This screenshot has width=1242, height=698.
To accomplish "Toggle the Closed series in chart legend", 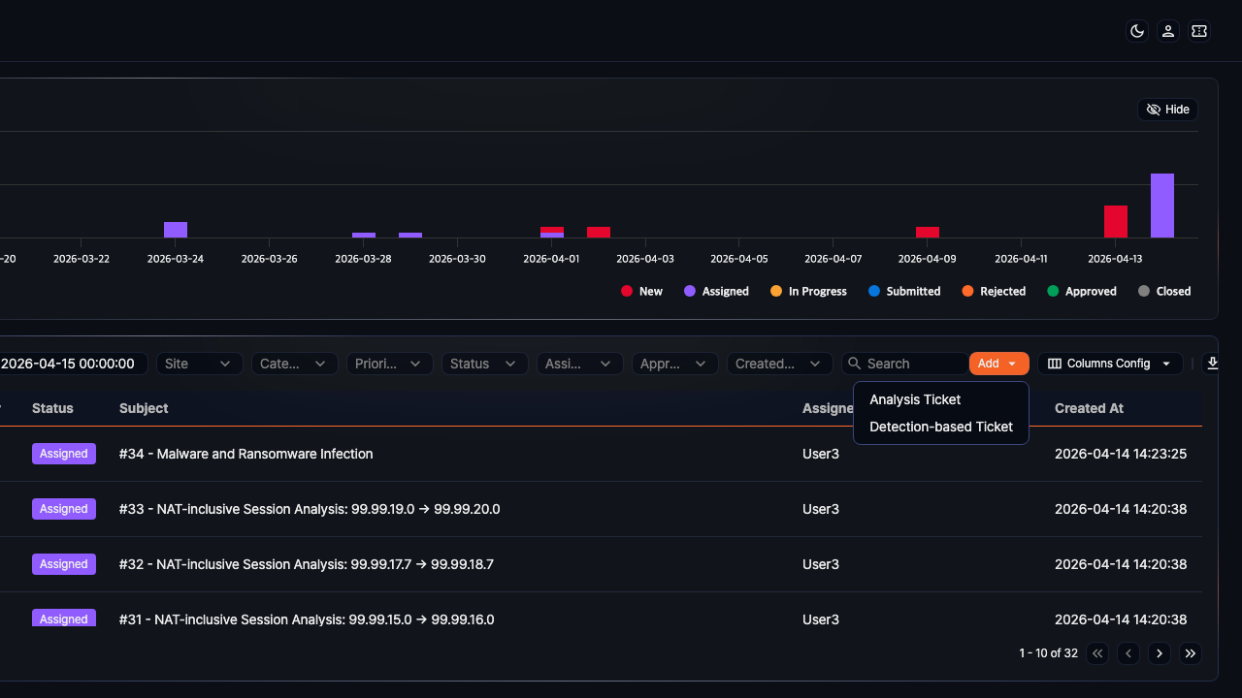I will point(1163,291).
